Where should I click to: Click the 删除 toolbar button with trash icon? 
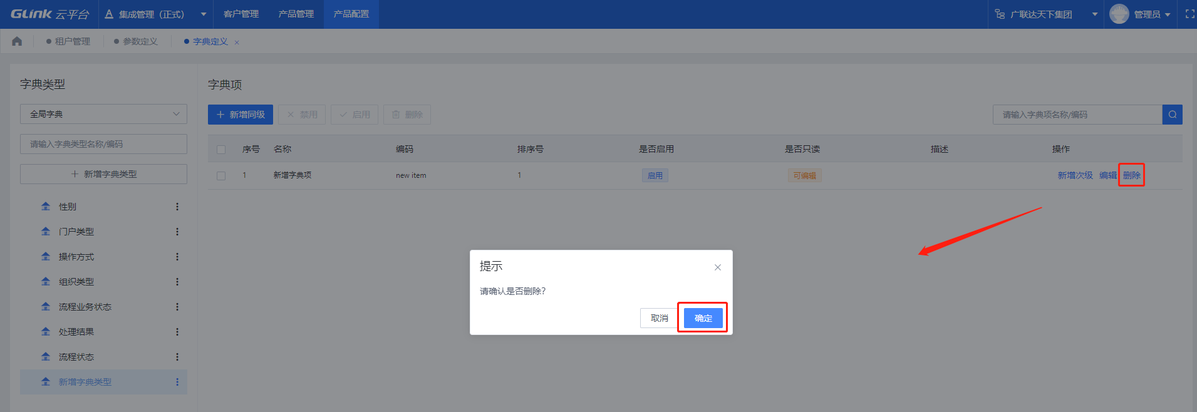407,115
